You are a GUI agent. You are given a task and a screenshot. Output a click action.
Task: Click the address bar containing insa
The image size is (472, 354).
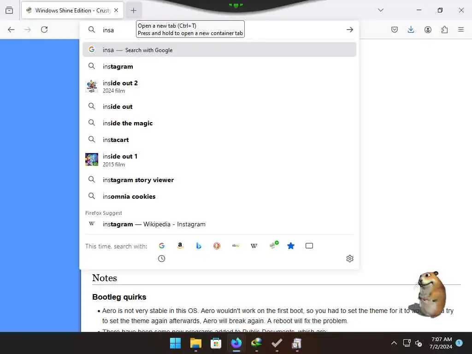[219, 29]
